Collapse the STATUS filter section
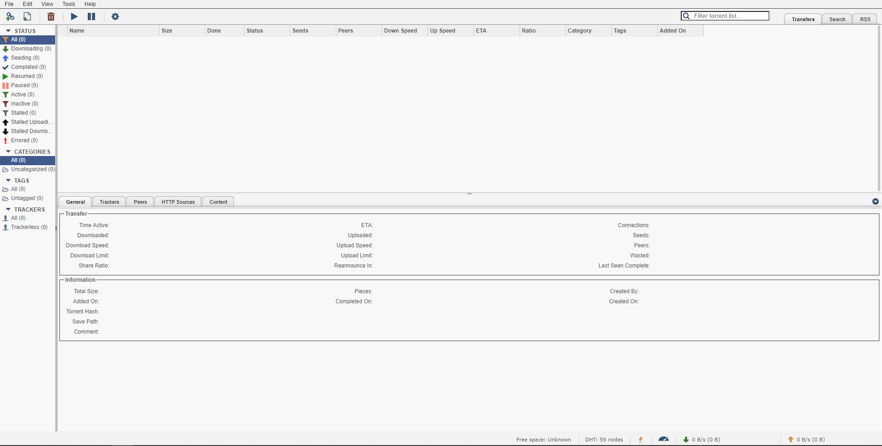This screenshot has height=446, width=882. 8,31
